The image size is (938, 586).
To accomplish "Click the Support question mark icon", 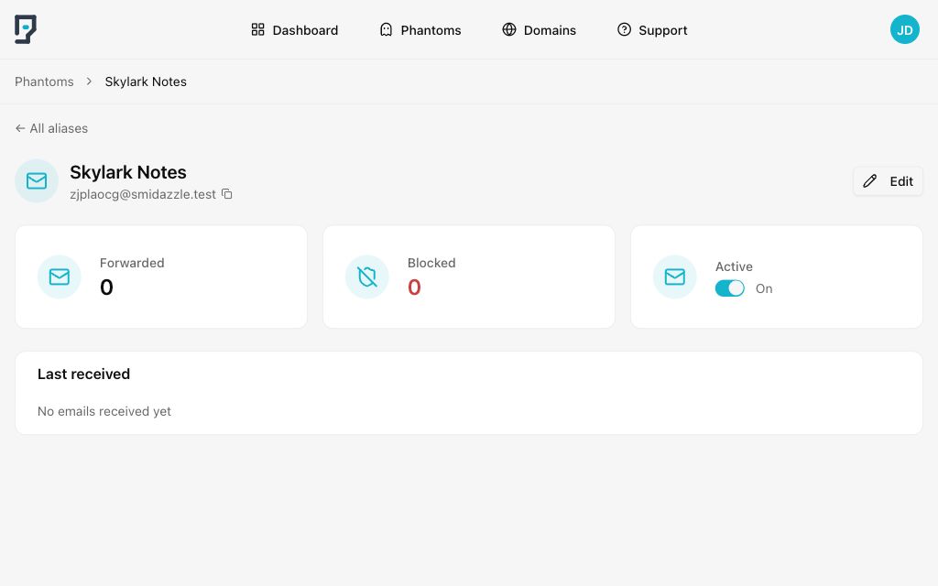I will [x=624, y=29].
